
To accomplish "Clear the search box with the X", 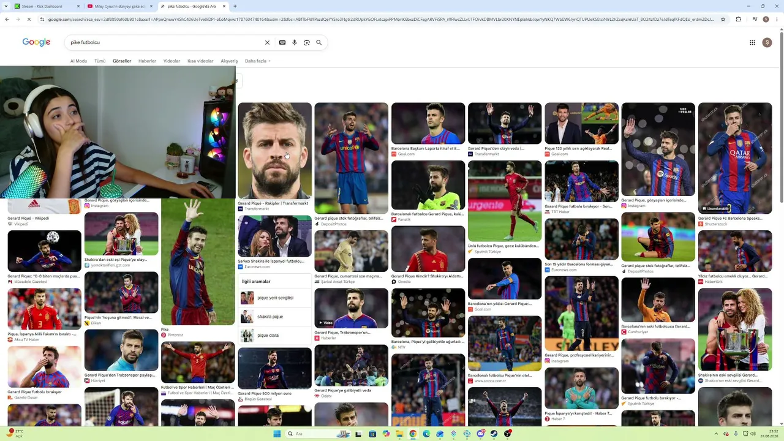I will pyautogui.click(x=267, y=42).
